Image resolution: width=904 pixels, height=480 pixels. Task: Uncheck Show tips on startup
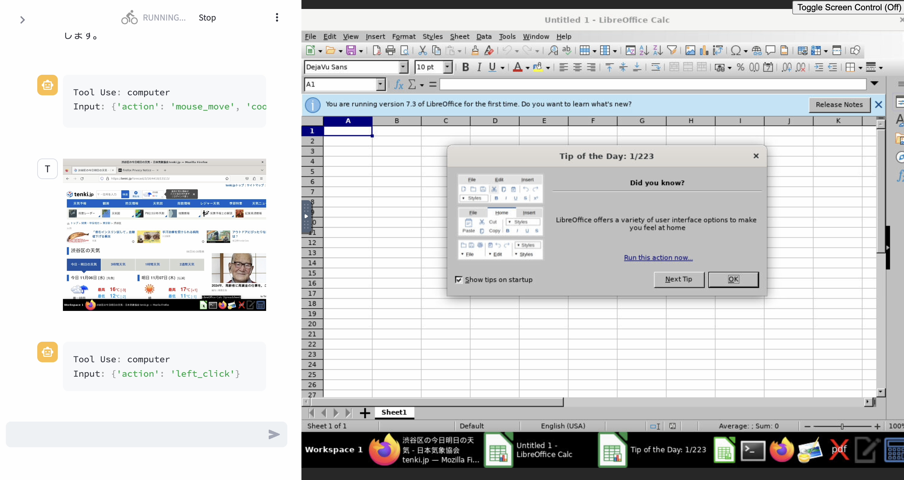point(458,280)
